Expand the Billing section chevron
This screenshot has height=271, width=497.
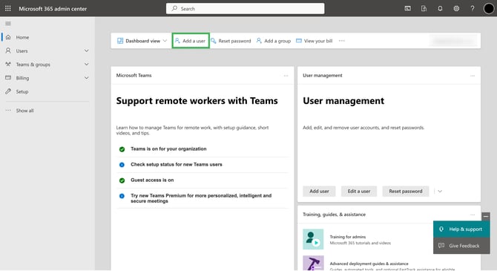(87, 78)
